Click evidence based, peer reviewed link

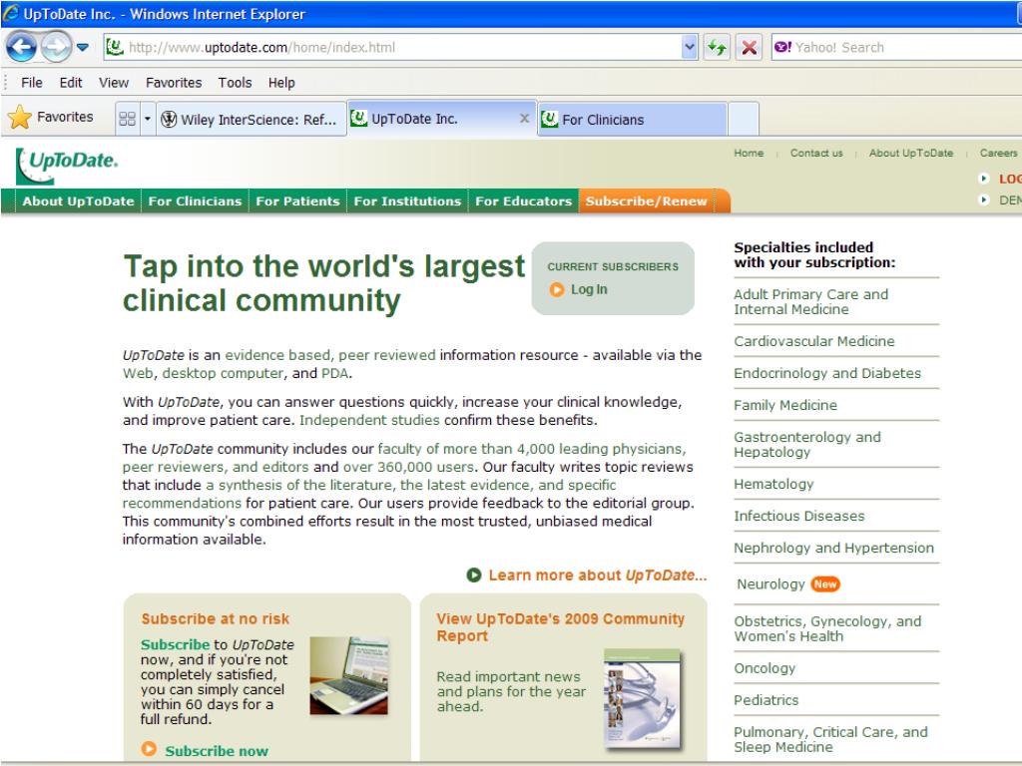[x=330, y=355]
